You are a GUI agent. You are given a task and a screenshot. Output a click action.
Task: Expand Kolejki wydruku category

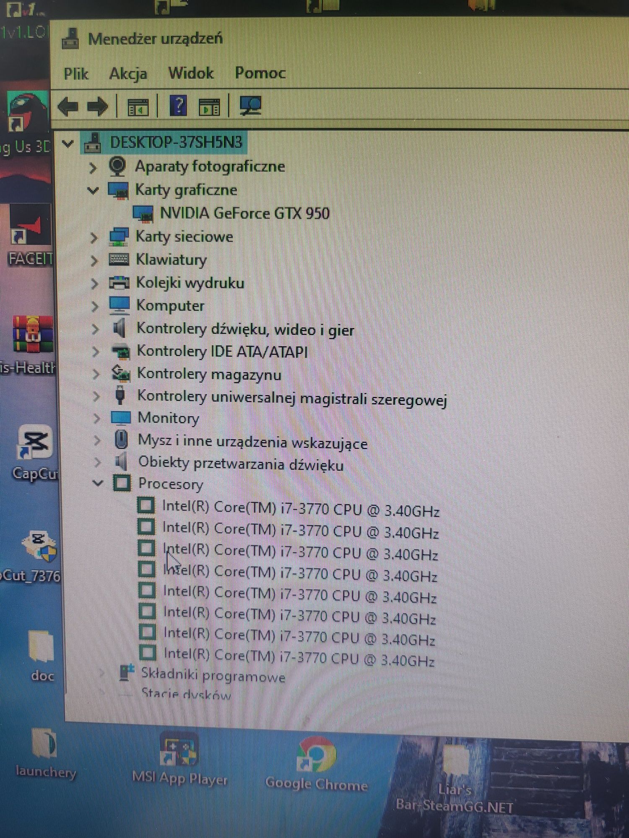pos(95,284)
